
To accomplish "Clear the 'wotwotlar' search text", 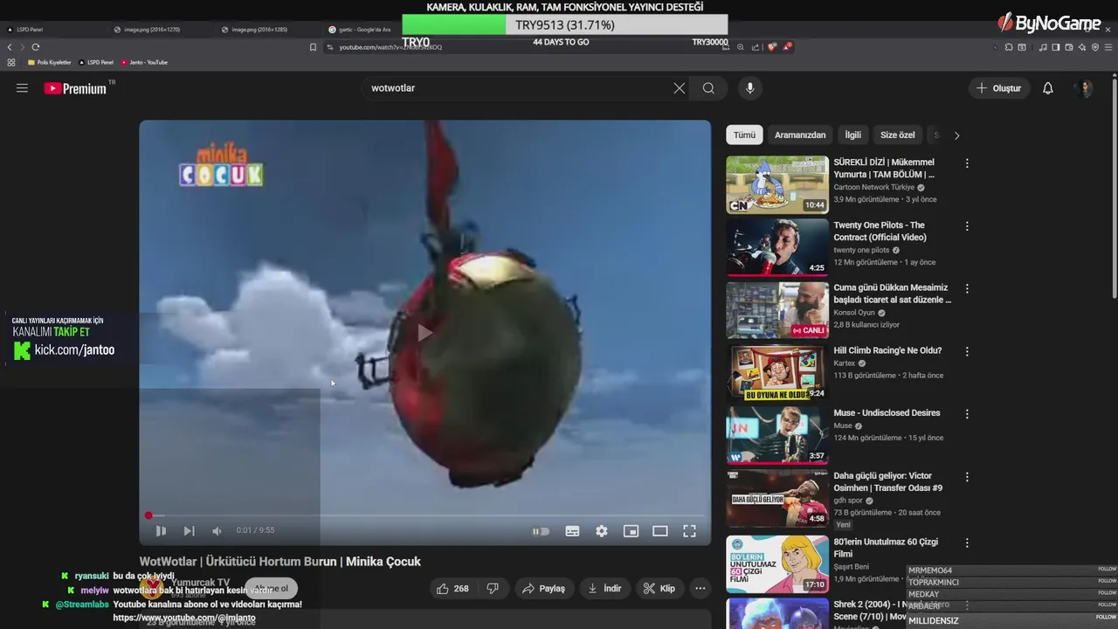I will pos(680,88).
